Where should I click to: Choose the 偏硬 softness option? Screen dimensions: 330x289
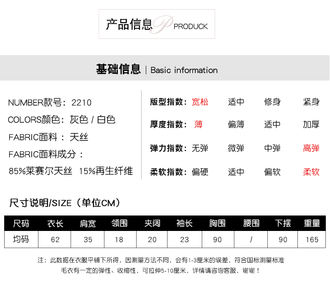200,172
